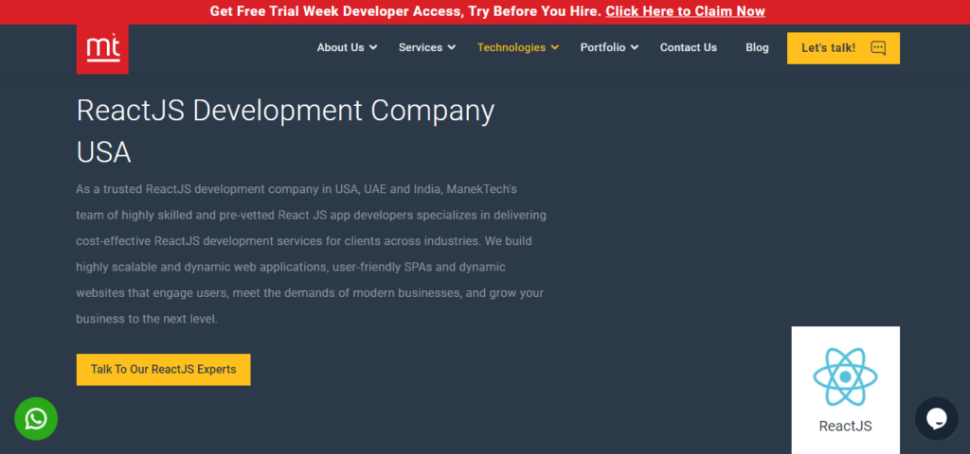Screen dimensions: 970x454
Task: Click the speech bubble icon in Let's talk
Action: pyautogui.click(x=878, y=48)
